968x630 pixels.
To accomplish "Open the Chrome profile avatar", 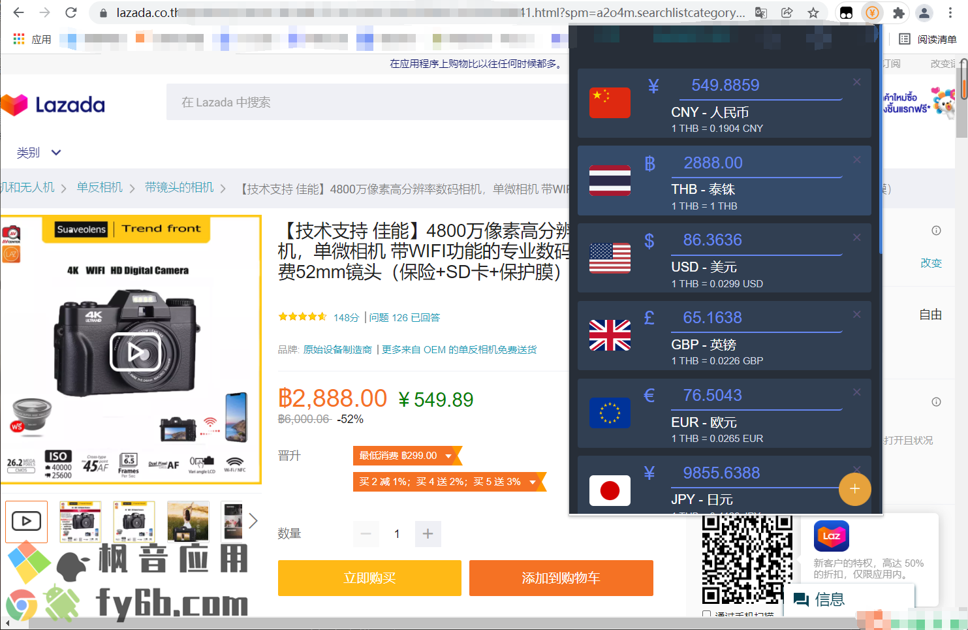I will (x=924, y=12).
